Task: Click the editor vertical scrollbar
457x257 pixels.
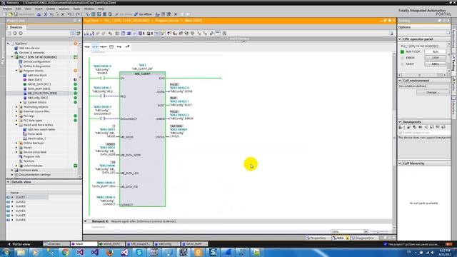Action: [394, 140]
